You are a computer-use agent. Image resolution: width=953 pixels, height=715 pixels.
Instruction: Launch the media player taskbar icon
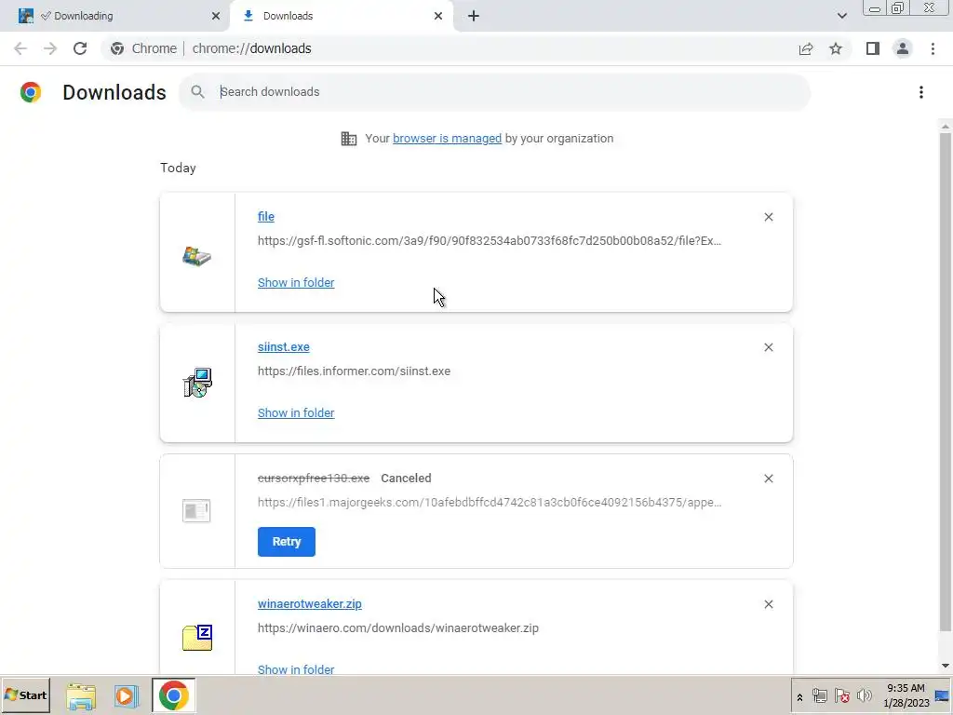(127, 695)
